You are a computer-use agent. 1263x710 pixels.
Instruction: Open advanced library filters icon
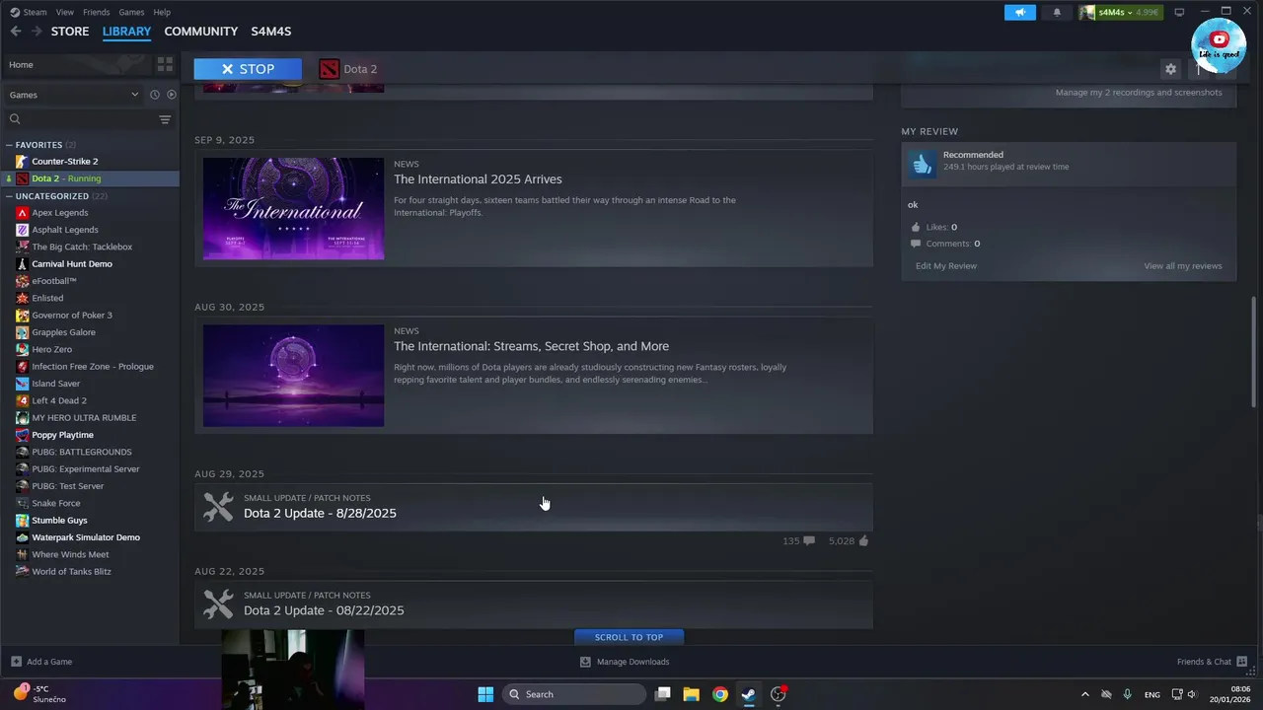[165, 119]
